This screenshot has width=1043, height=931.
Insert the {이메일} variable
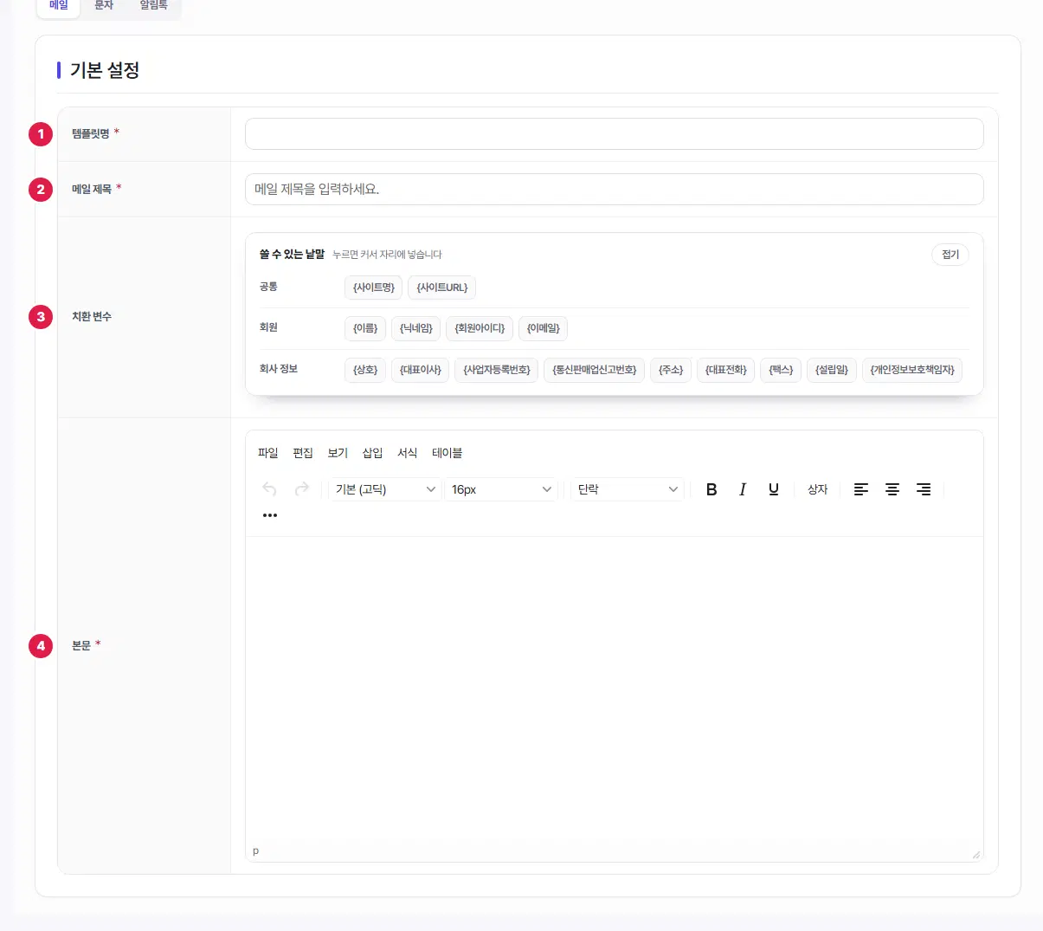click(x=544, y=328)
